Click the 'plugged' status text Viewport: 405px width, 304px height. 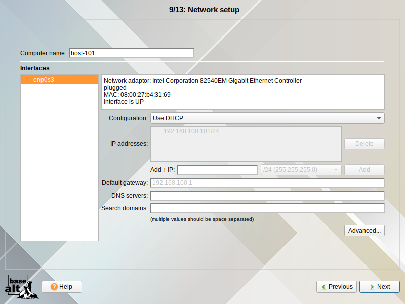(115, 88)
